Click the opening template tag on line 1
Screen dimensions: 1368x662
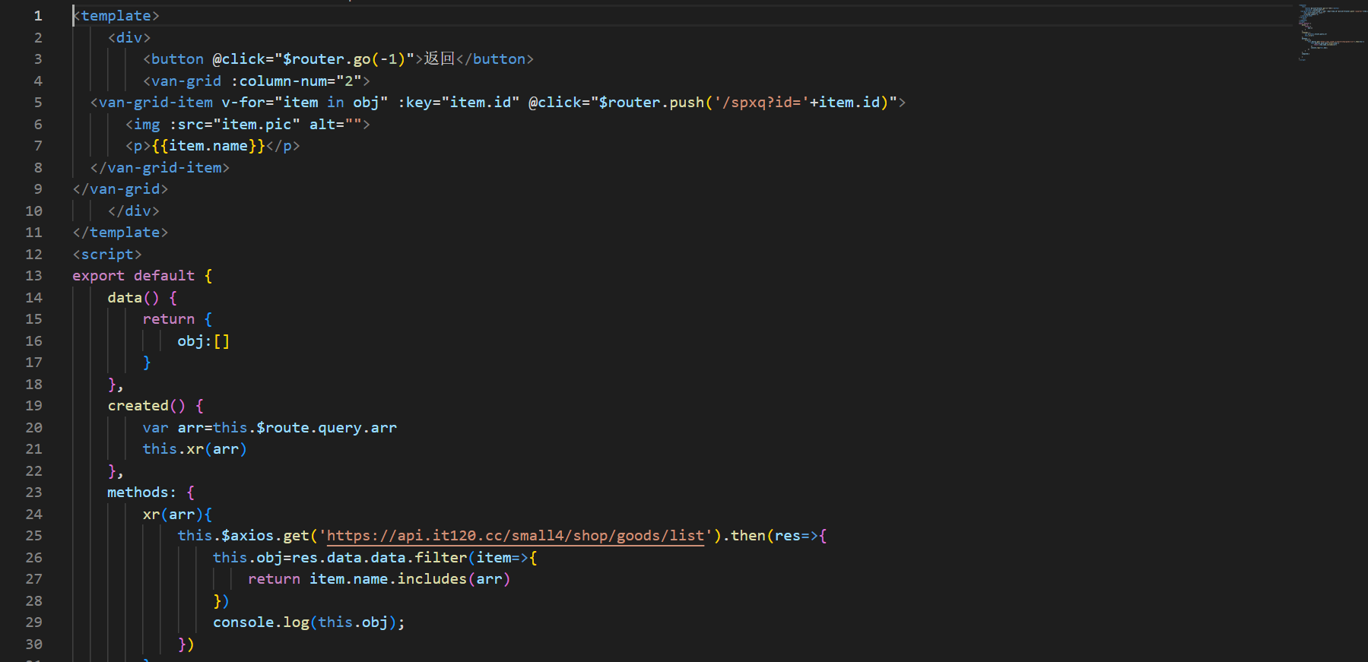[116, 16]
